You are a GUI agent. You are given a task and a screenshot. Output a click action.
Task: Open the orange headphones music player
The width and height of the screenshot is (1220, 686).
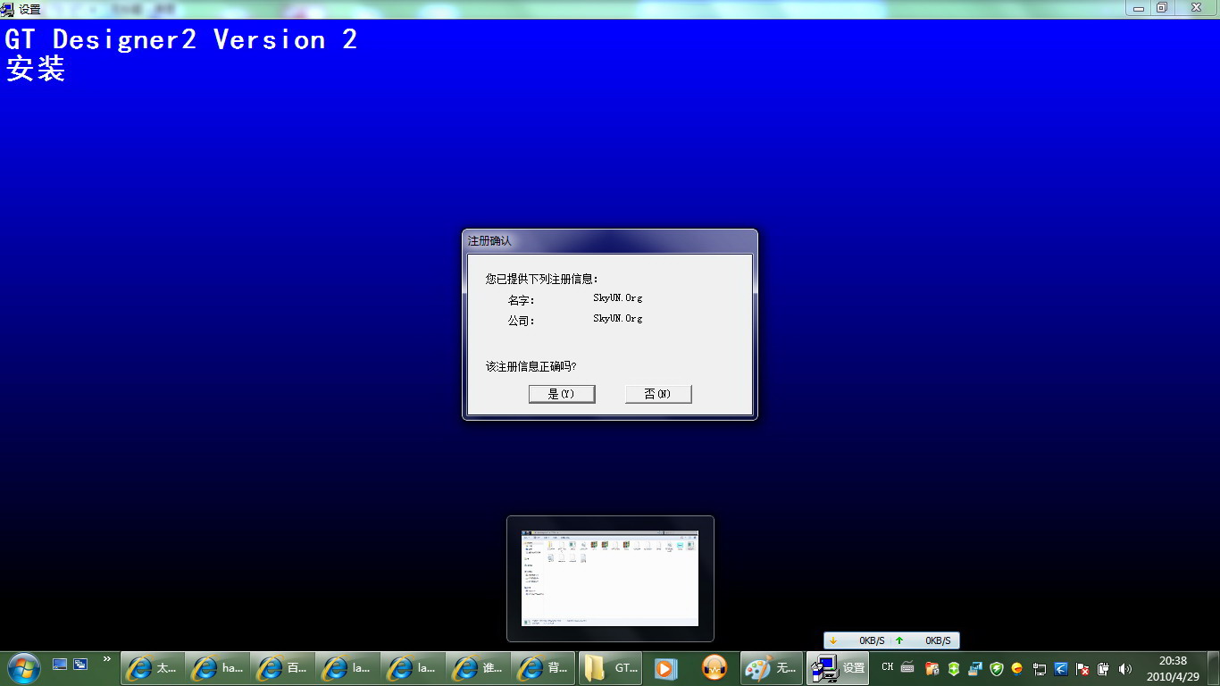[714, 668]
